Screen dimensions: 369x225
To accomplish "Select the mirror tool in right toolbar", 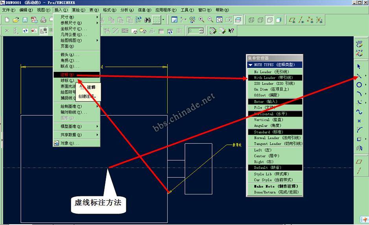I will pyautogui.click(x=359, y=148).
